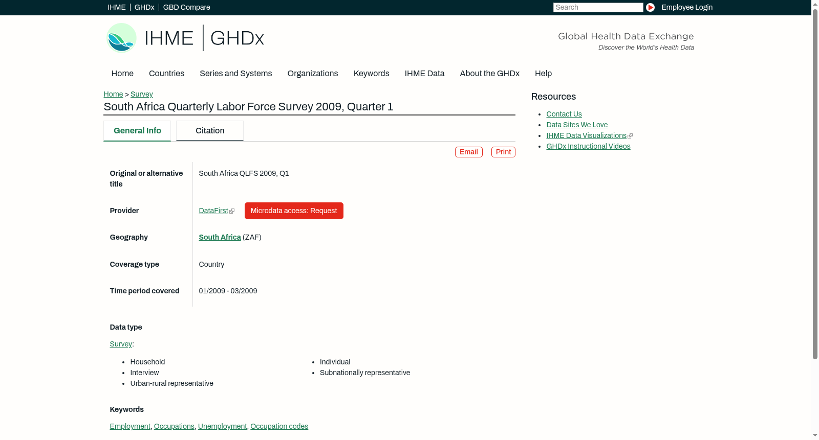Open the Help menu item
This screenshot has height=440, width=819.
click(543, 74)
